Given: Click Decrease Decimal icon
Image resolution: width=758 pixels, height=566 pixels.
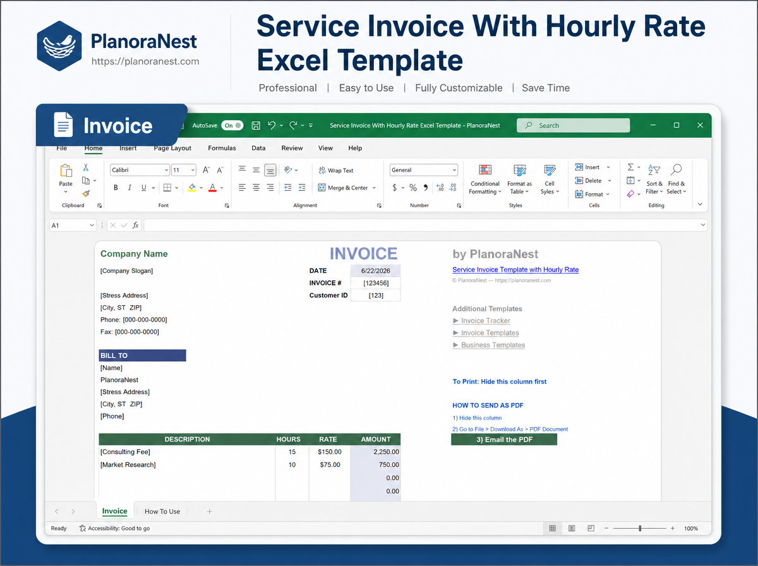Looking at the screenshot, I should point(453,188).
